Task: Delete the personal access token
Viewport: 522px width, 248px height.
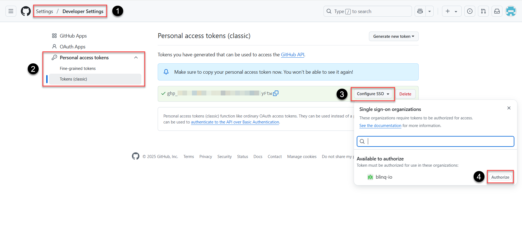Action: point(405,94)
